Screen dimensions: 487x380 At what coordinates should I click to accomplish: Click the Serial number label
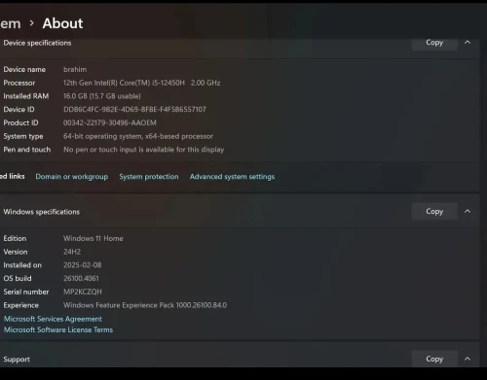pos(26,292)
